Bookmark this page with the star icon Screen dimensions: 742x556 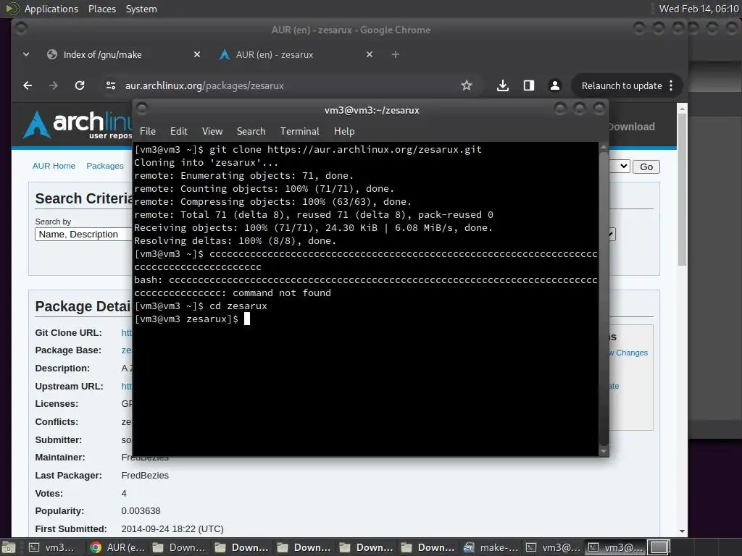tap(467, 85)
